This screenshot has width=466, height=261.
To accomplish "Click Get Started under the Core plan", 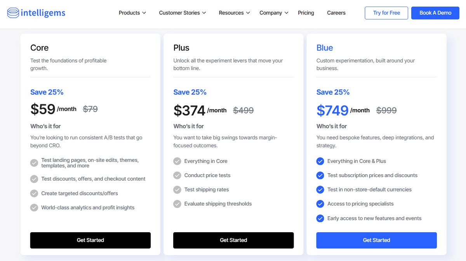I will [x=90, y=240].
